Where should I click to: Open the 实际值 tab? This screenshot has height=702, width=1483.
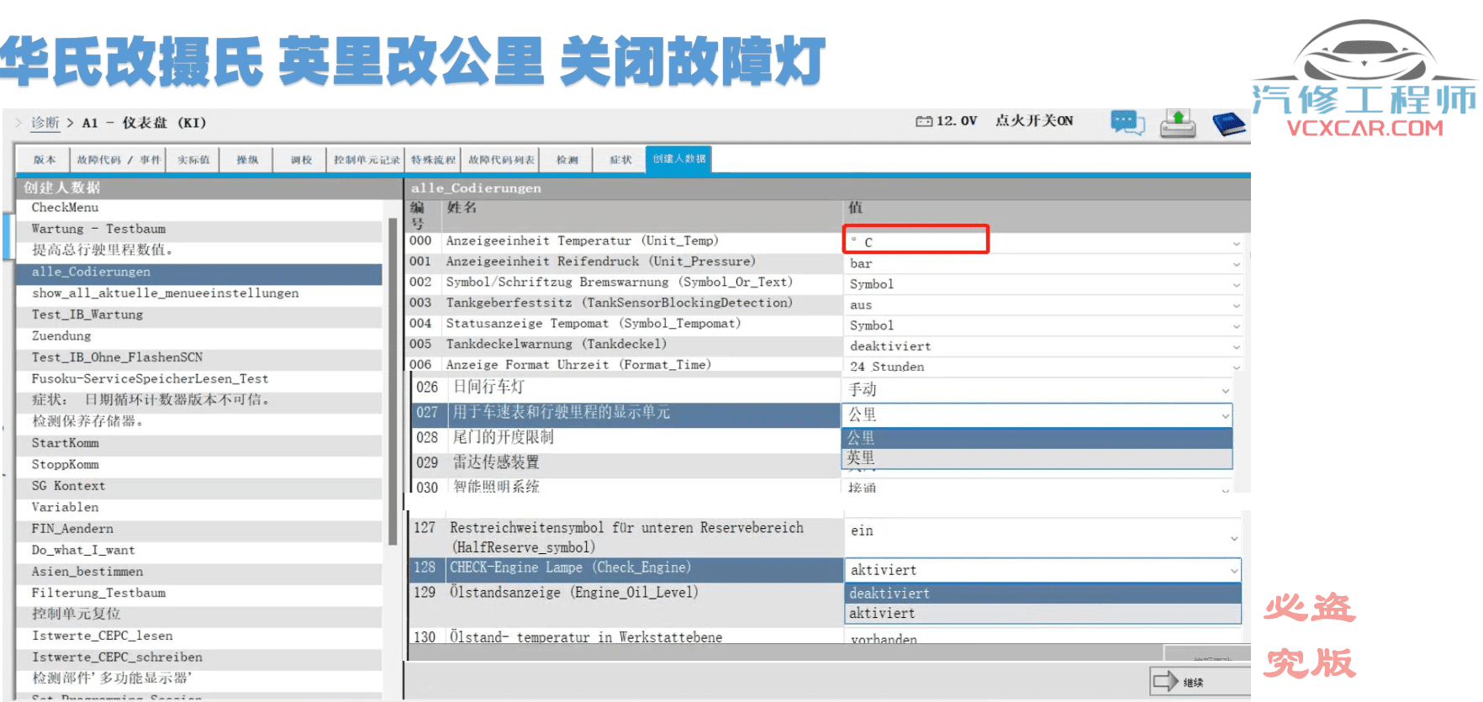(193, 160)
